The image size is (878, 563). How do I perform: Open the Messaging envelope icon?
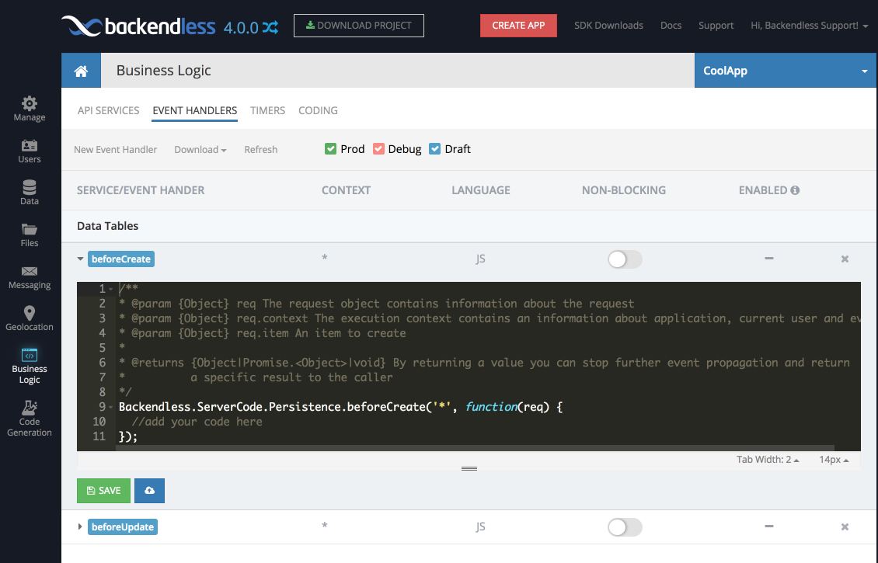pyautogui.click(x=29, y=272)
